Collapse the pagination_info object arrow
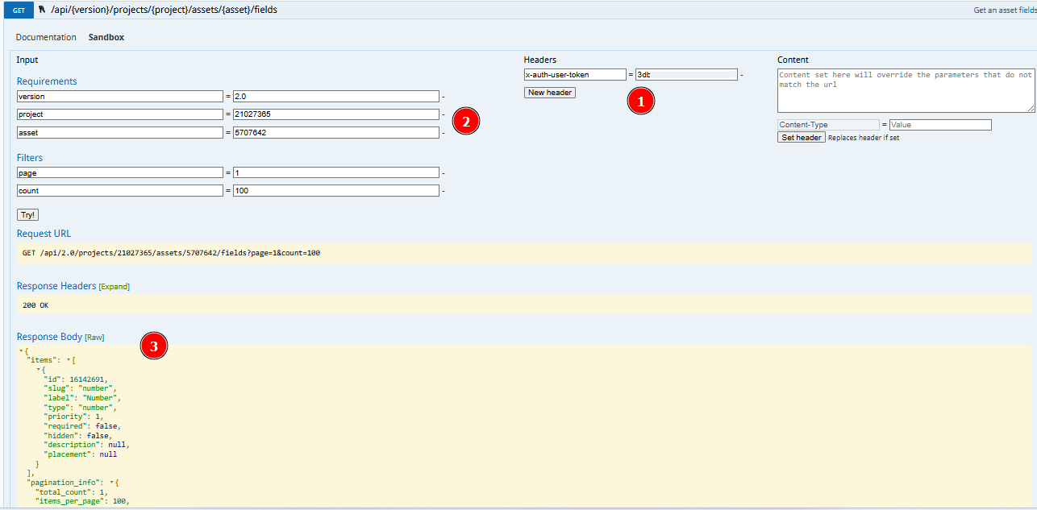 point(112,482)
